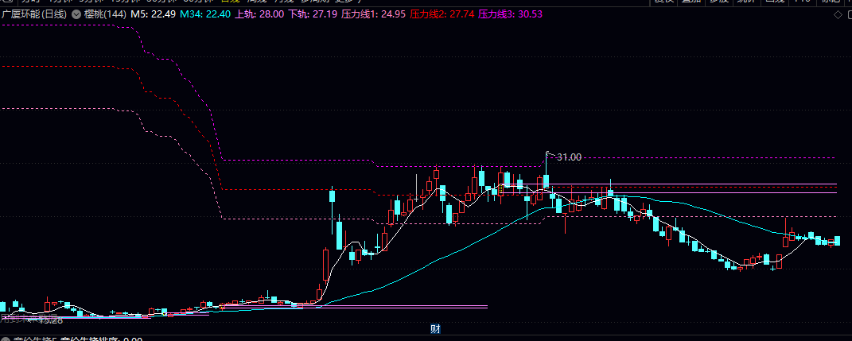The width and height of the screenshot is (852, 341).
Task: Click the 压力线1: 24.95 label
Action: click(x=373, y=14)
